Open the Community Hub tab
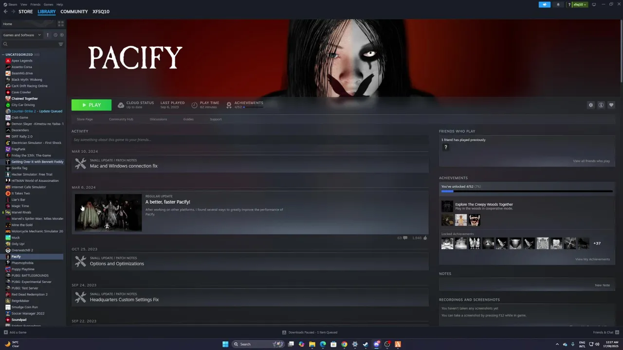623x350 pixels. (x=121, y=119)
